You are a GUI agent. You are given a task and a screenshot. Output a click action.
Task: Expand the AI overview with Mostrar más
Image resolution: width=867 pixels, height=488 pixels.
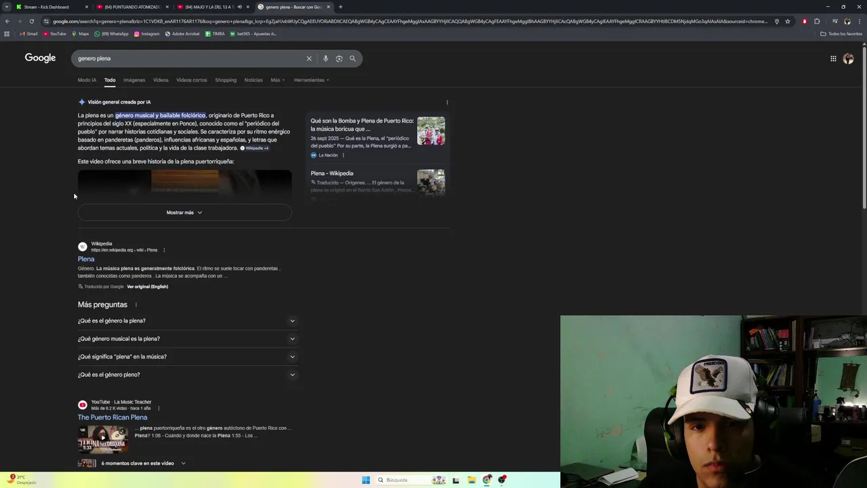(x=184, y=213)
